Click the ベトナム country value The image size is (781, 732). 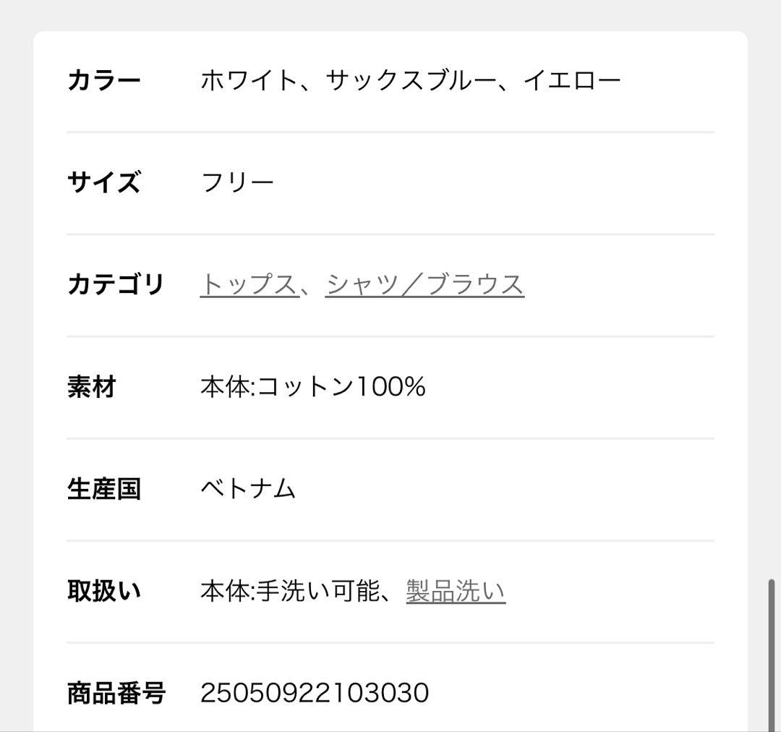pyautogui.click(x=248, y=490)
